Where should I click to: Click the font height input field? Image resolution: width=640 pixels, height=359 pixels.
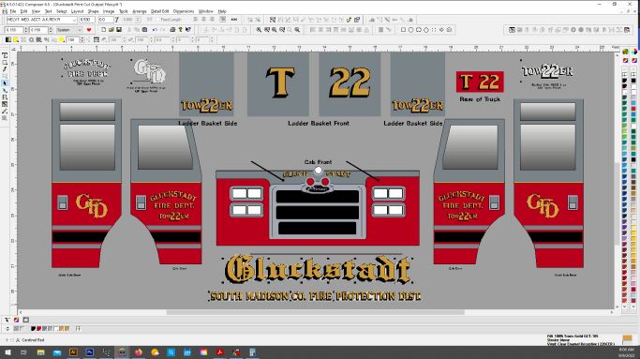pyautogui.click(x=87, y=20)
